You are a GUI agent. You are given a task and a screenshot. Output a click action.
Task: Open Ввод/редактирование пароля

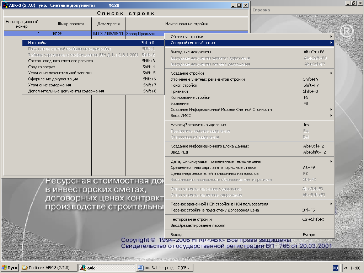click(x=250, y=226)
